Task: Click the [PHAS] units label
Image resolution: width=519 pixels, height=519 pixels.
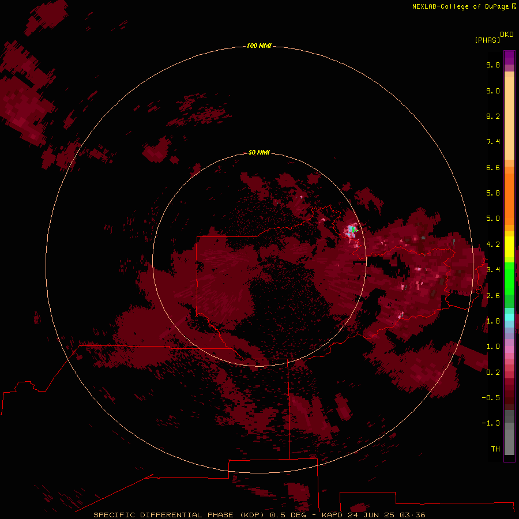Action: [x=487, y=40]
